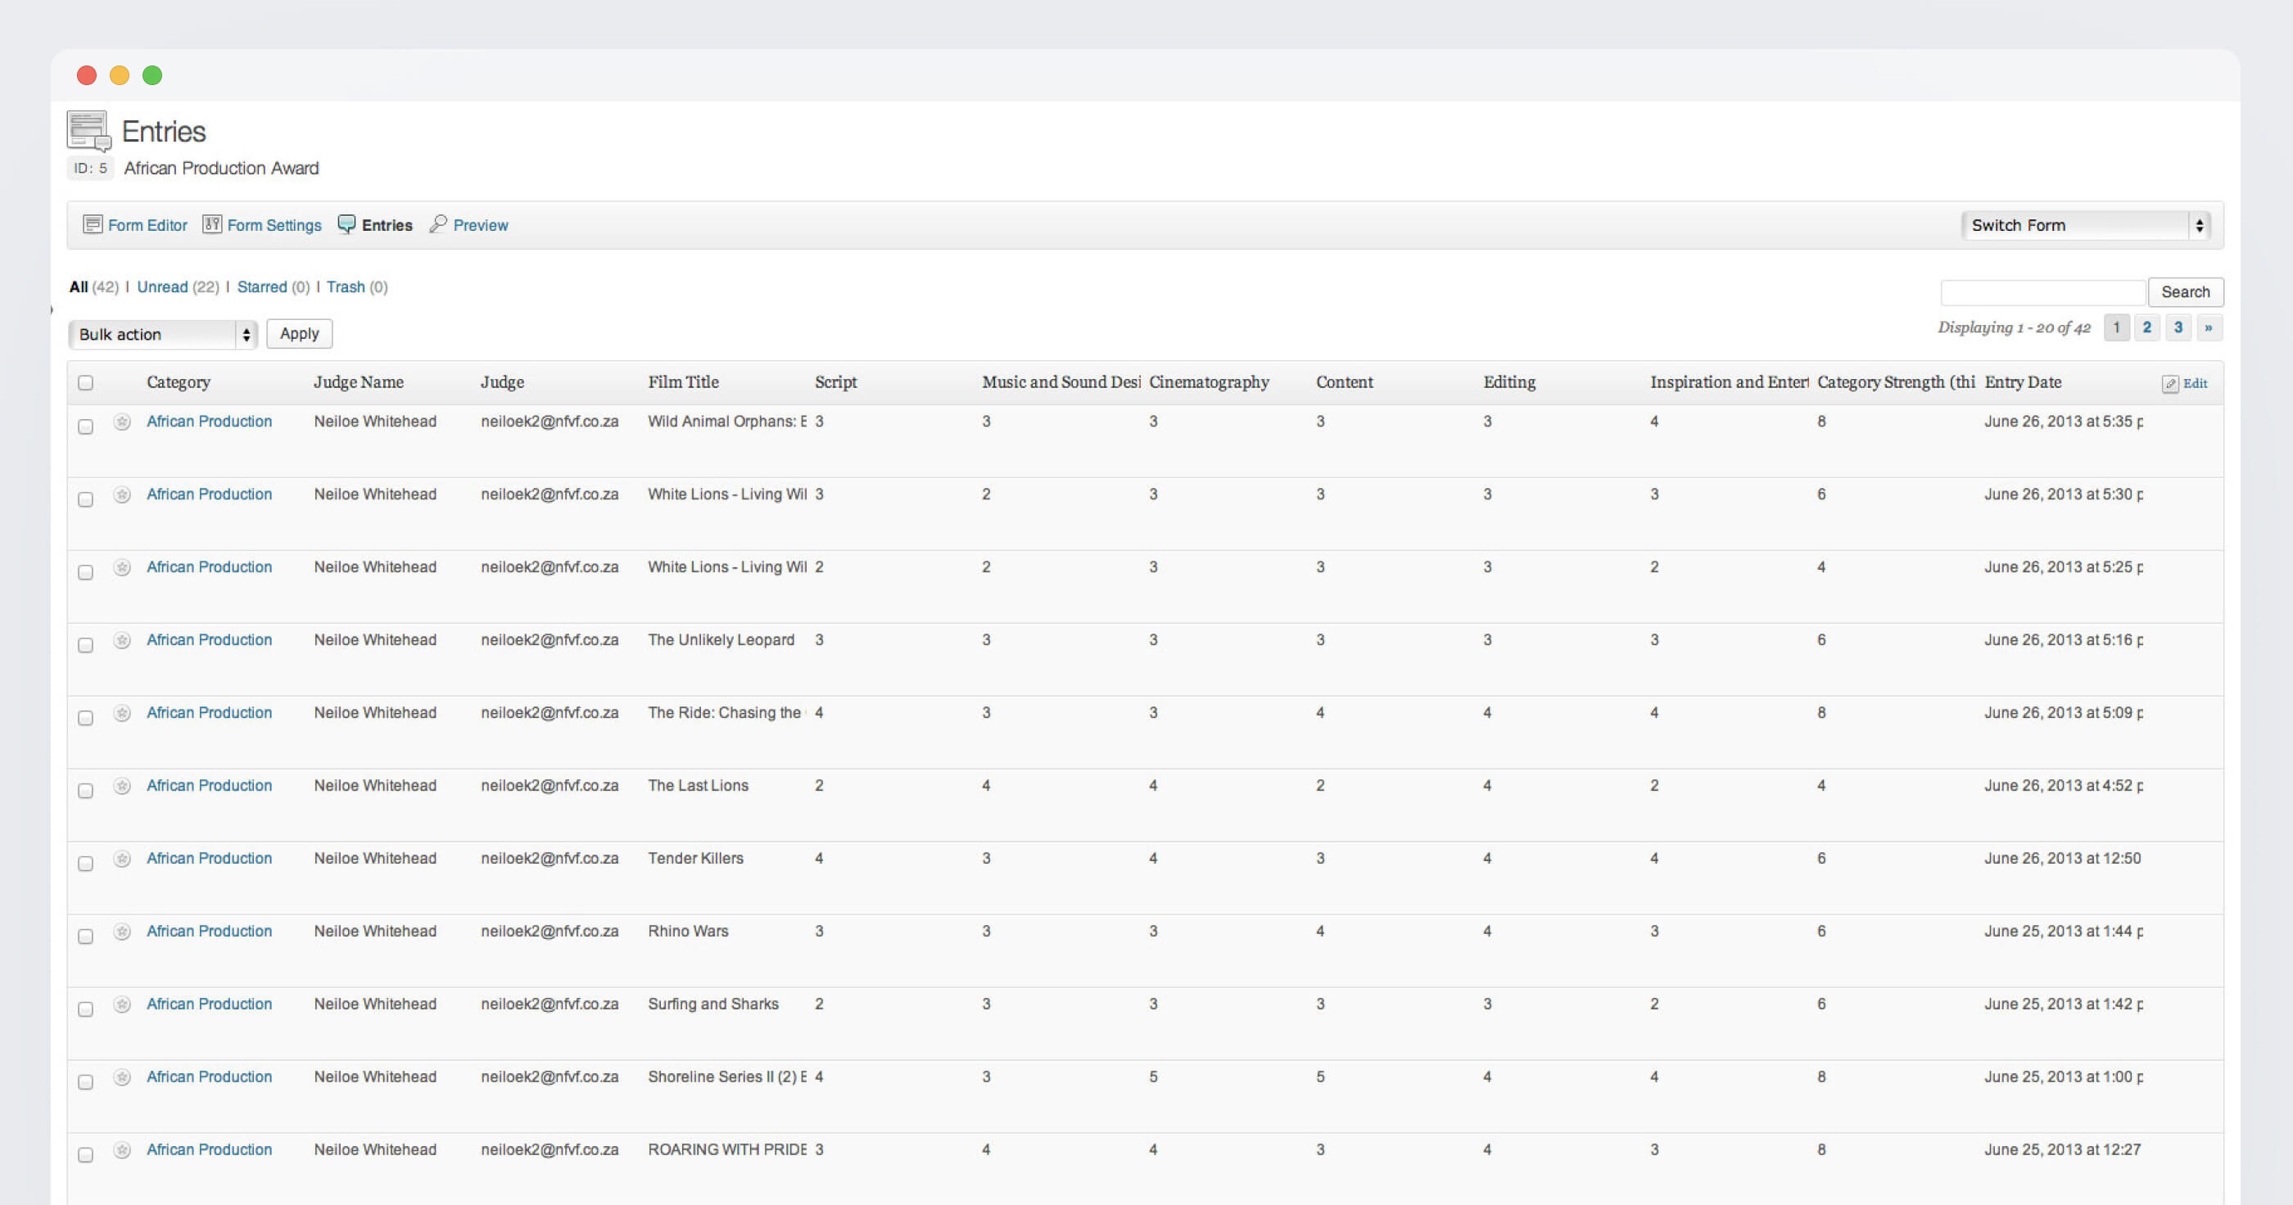Click the Apply button
The image size is (2293, 1205).
pyautogui.click(x=299, y=334)
